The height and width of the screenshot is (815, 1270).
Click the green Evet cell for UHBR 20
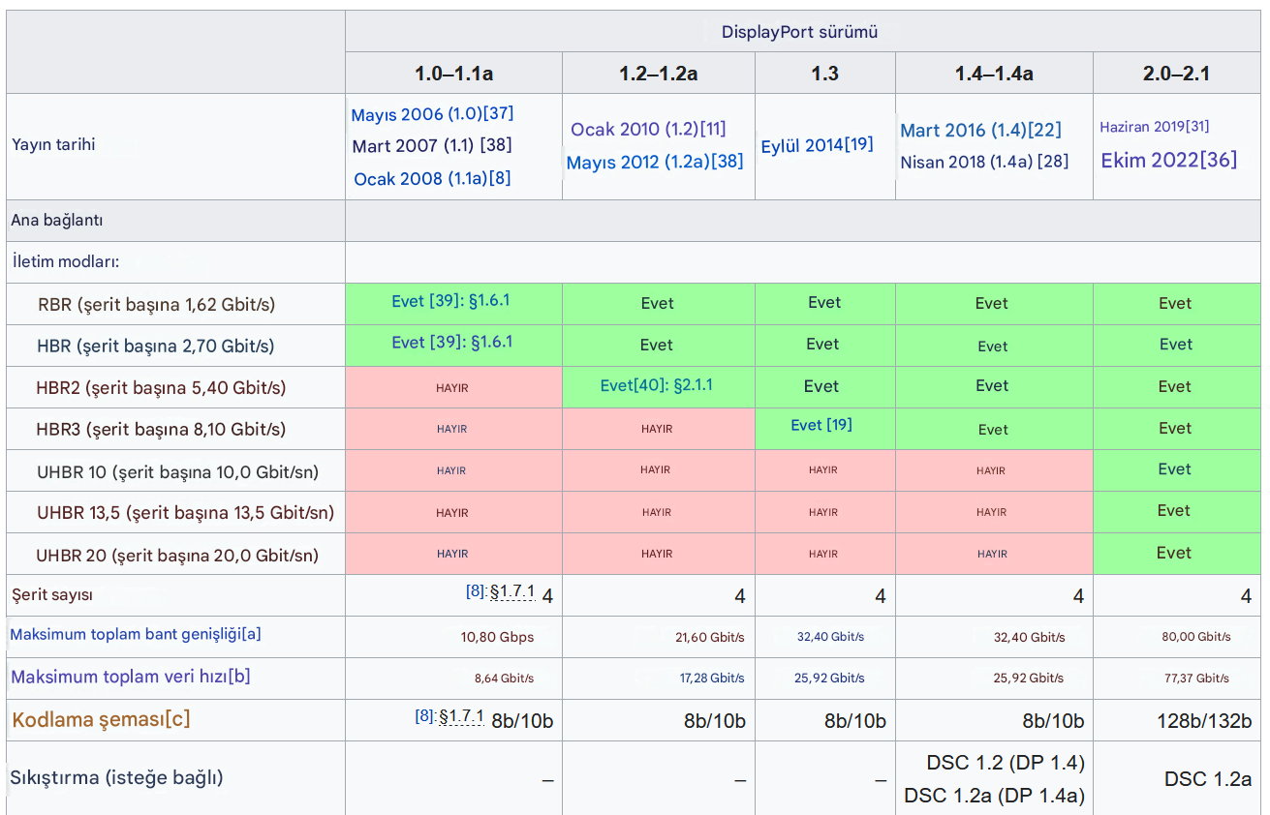[x=1176, y=554]
